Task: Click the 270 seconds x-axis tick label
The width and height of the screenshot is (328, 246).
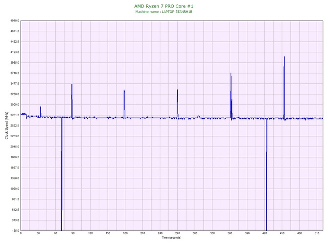Action: click(x=177, y=233)
